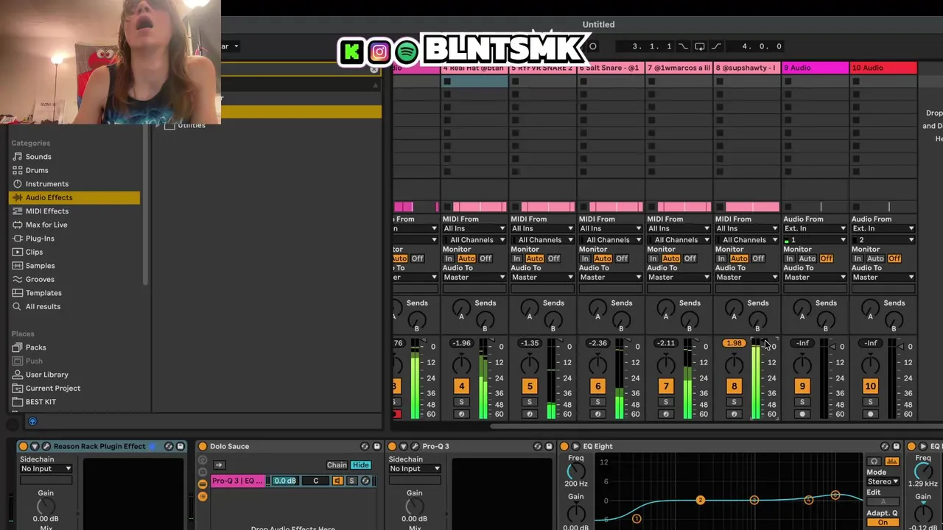The image size is (943, 530).
Task: Open the Samples category
Action: point(40,266)
